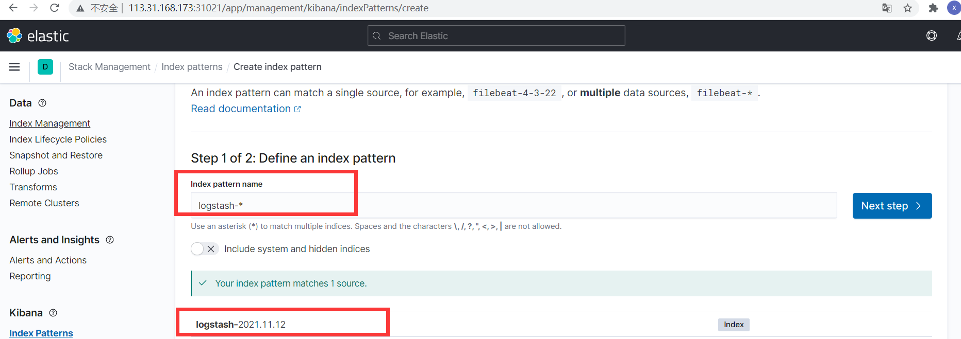Open Remote Clusters
The height and width of the screenshot is (339, 961).
pyautogui.click(x=44, y=203)
